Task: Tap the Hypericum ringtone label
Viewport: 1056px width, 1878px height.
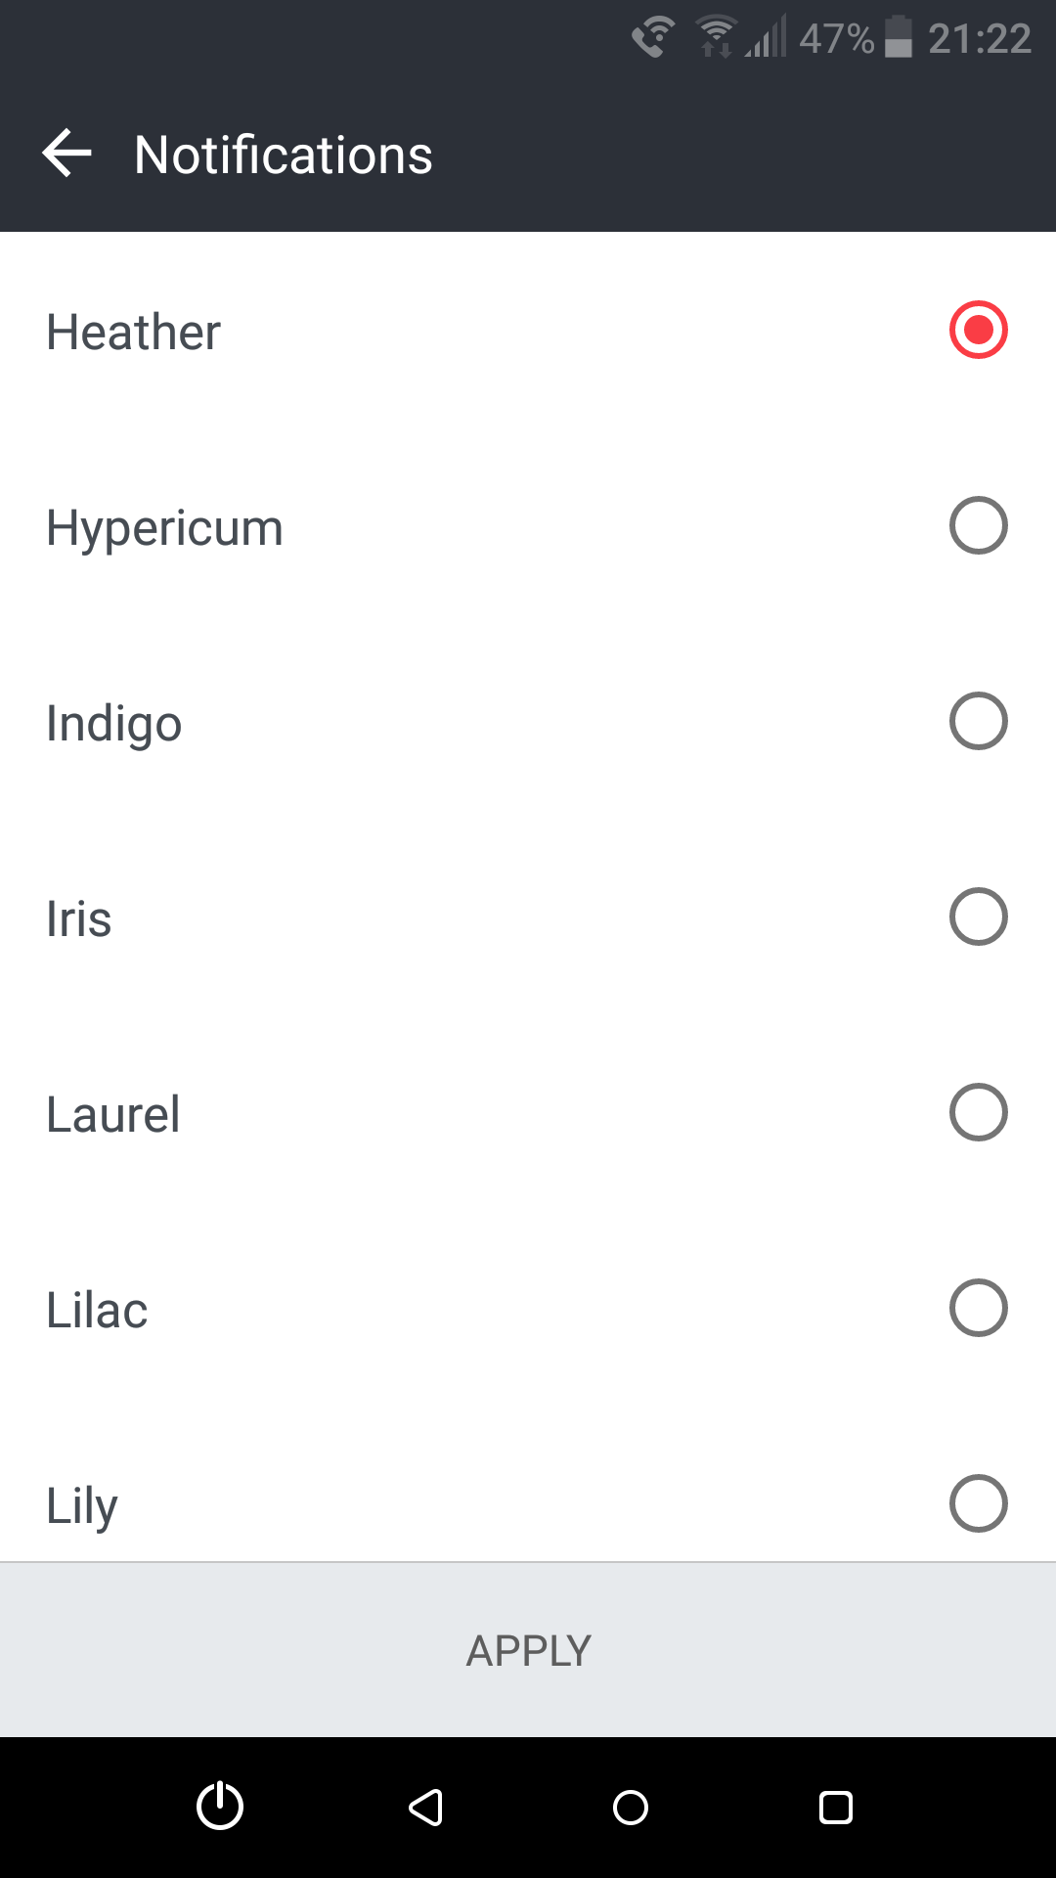Action: coord(164,529)
